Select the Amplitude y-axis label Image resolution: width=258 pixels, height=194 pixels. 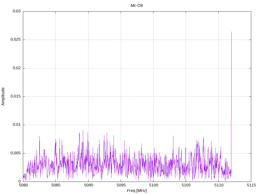point(3,96)
